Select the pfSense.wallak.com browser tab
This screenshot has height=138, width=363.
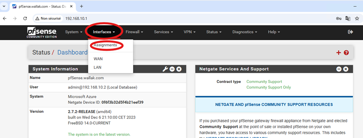43,6
